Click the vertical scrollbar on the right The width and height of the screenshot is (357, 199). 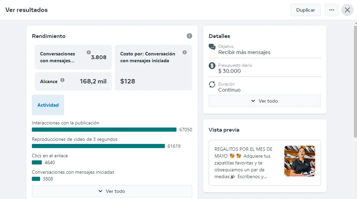[x=355, y=82]
